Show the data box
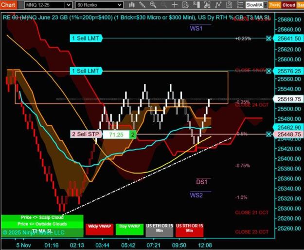Image resolution: width=304 pixels, height=250 pixels. click(x=185, y=5)
